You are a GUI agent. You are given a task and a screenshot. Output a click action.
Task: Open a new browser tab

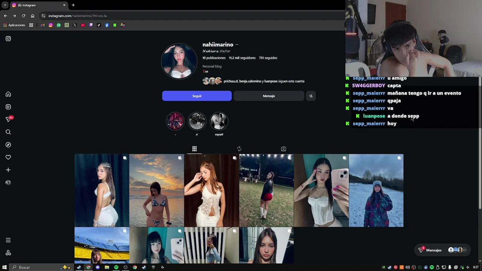(x=73, y=5)
